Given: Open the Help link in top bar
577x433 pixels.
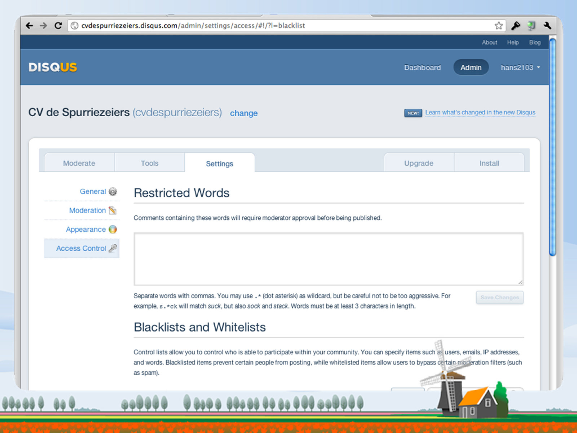Looking at the screenshot, I should [x=513, y=42].
